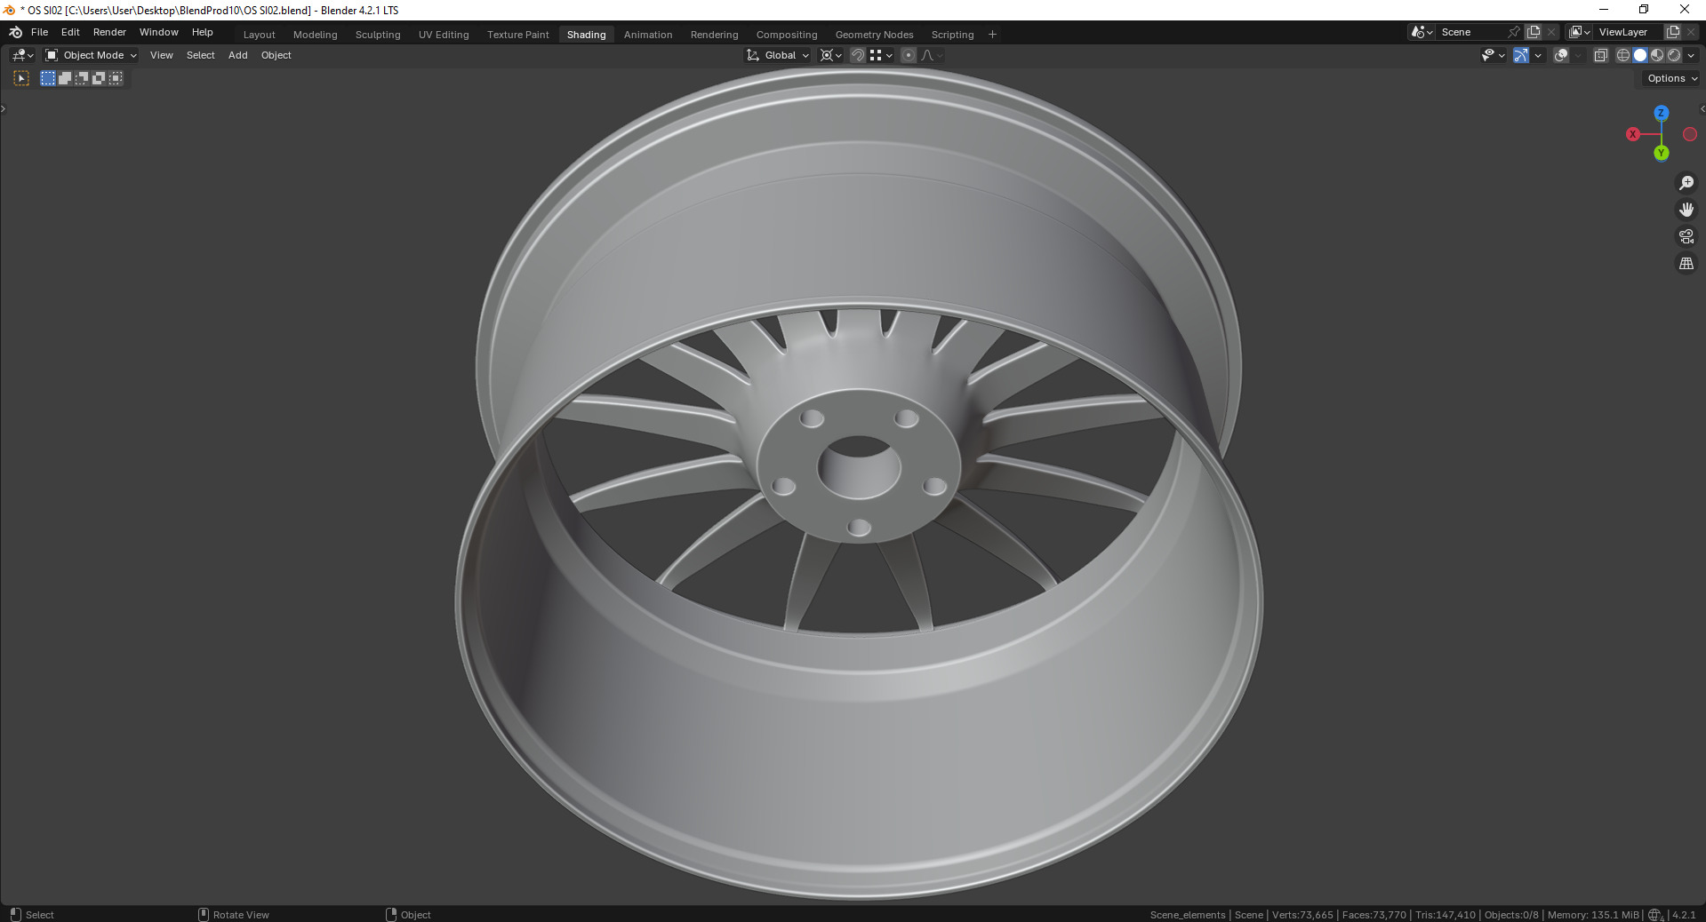Toggle perspective/orthographic grid icon
1706x922 pixels.
[1686, 264]
